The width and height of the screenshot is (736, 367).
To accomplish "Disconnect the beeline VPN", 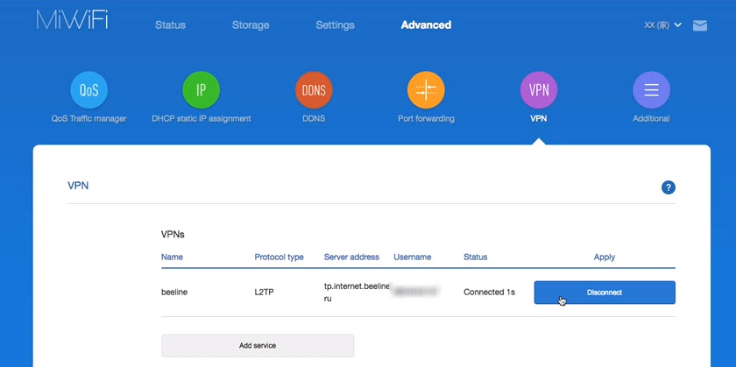I will [605, 293].
